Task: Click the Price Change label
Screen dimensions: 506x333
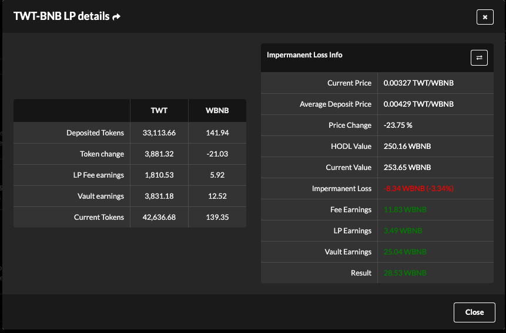Action: coord(350,125)
